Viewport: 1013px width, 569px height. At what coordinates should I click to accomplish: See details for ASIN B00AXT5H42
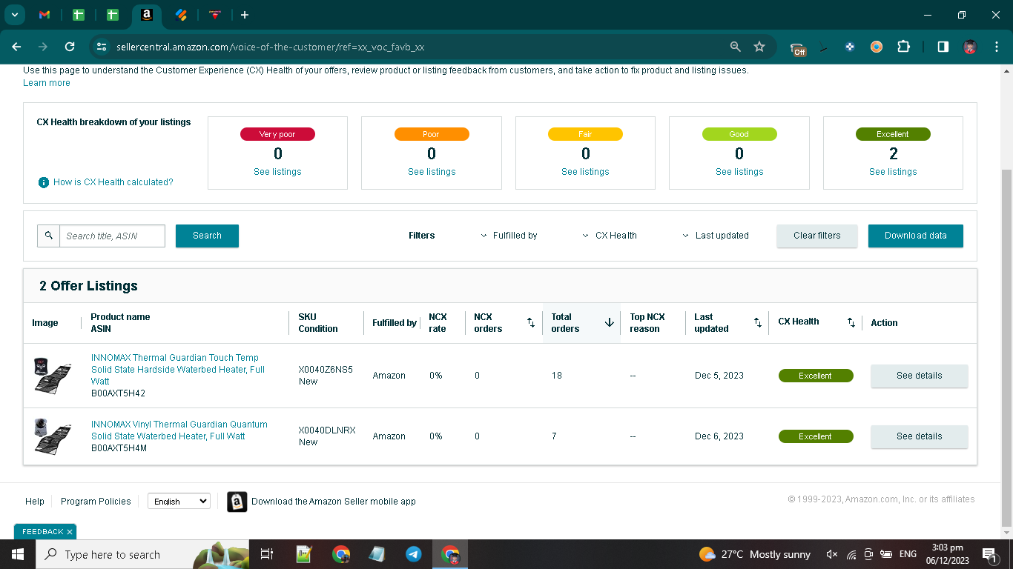click(x=919, y=376)
